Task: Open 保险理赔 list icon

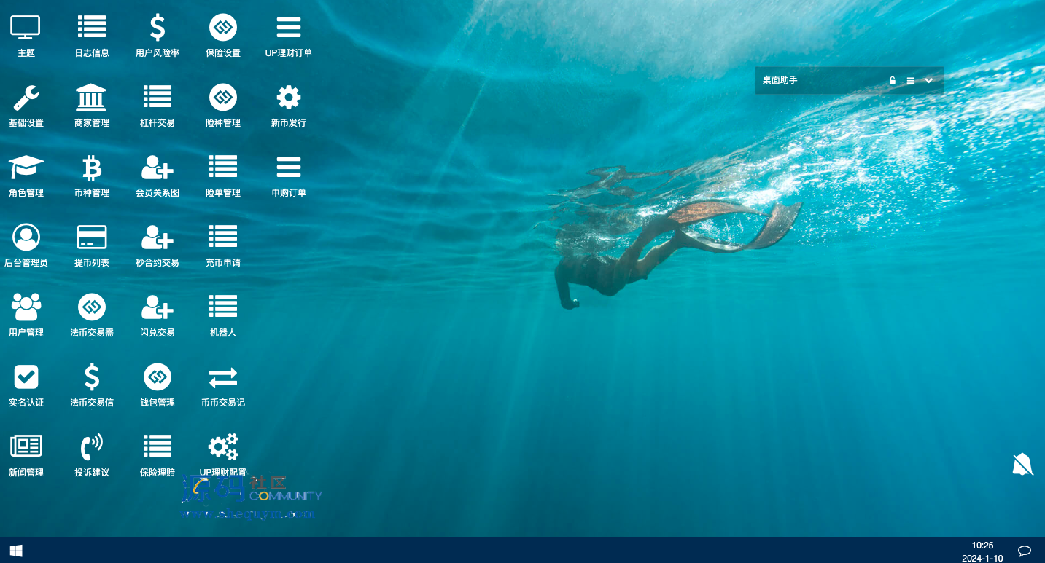Action: [158, 447]
